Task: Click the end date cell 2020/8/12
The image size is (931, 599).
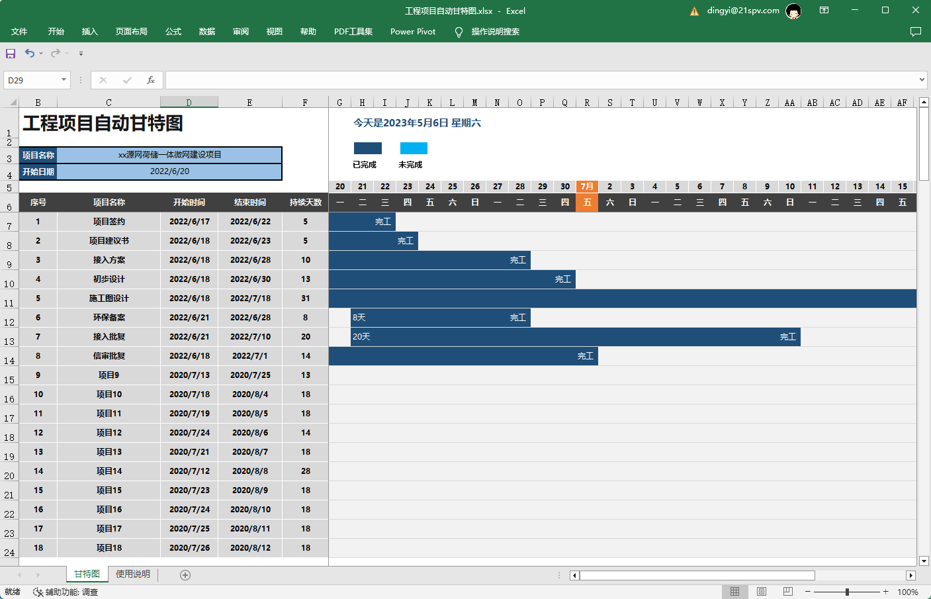Action: tap(251, 548)
